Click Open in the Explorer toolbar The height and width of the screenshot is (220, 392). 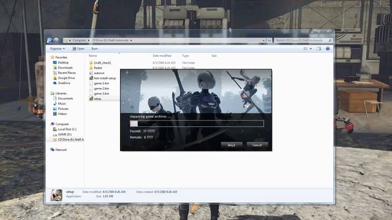(x=78, y=49)
